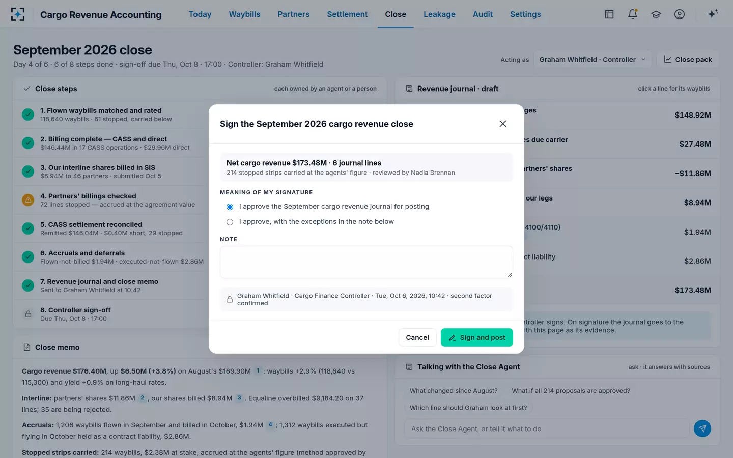This screenshot has width=733, height=458.
Task: Click the $8.94M journal amount
Action: click(x=697, y=203)
